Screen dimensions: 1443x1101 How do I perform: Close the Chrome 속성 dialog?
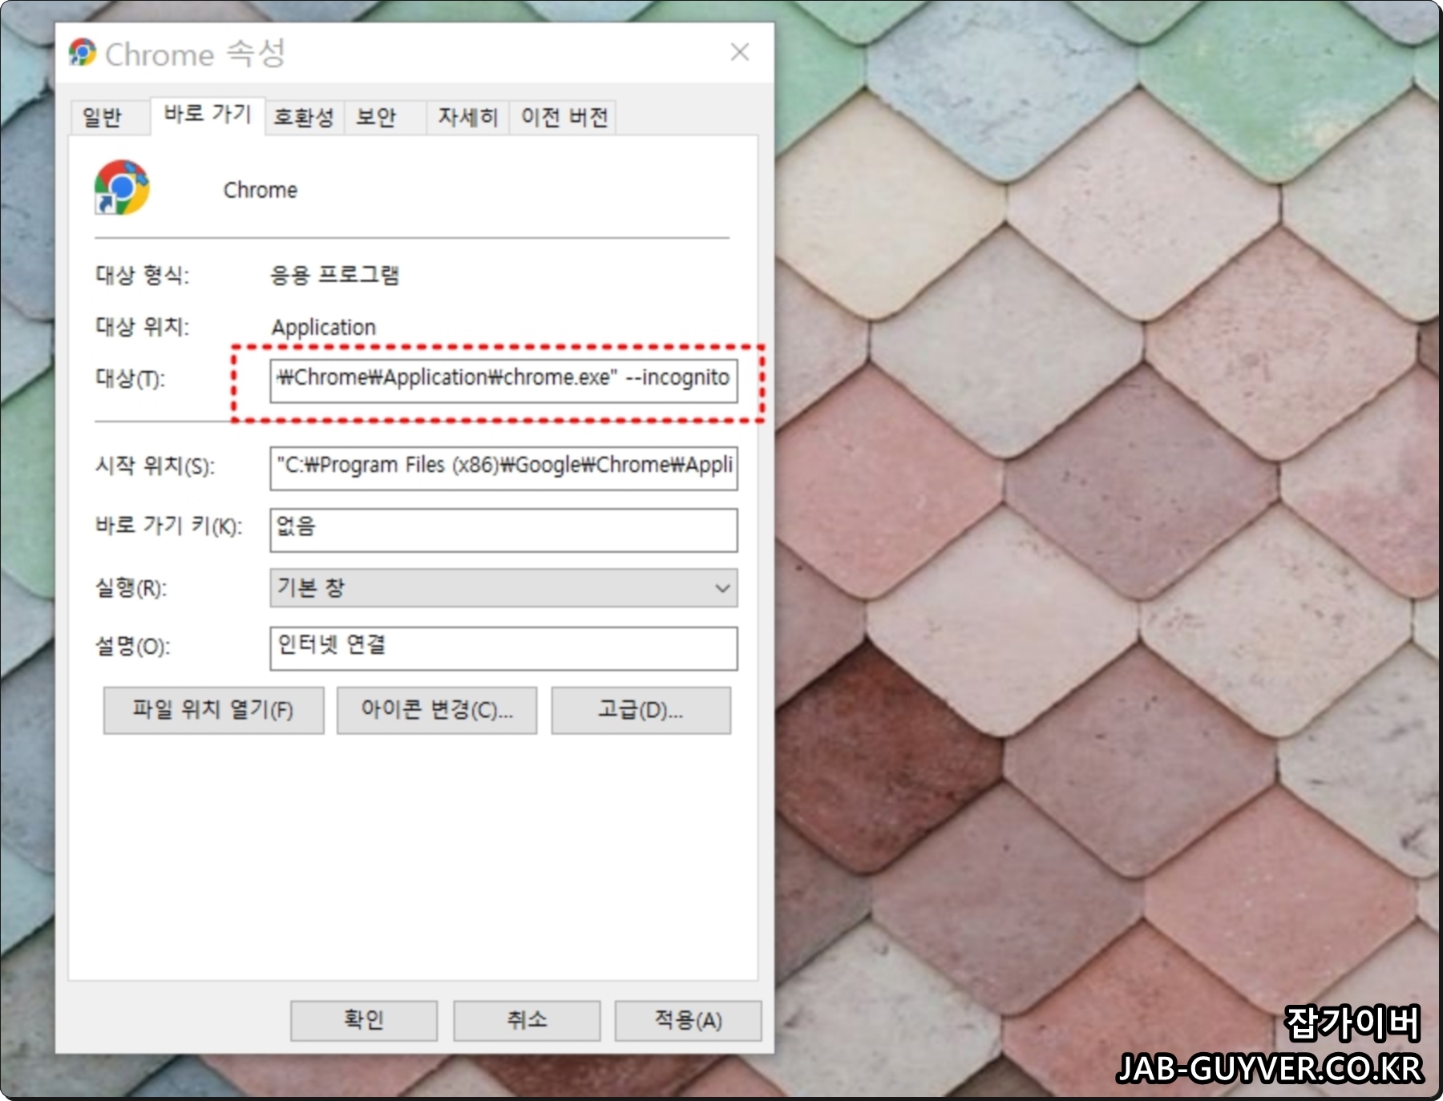[x=740, y=52]
